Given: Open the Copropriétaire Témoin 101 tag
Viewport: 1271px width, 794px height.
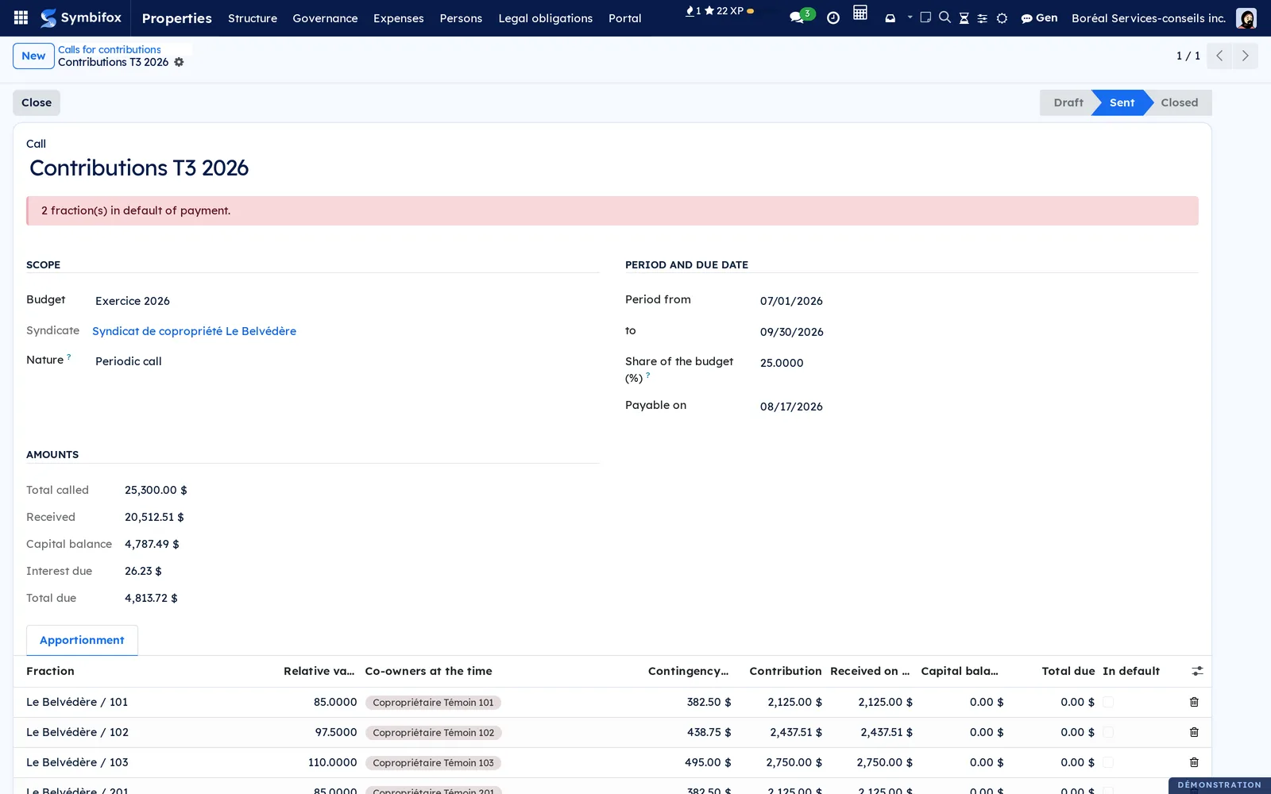Looking at the screenshot, I should (x=433, y=703).
